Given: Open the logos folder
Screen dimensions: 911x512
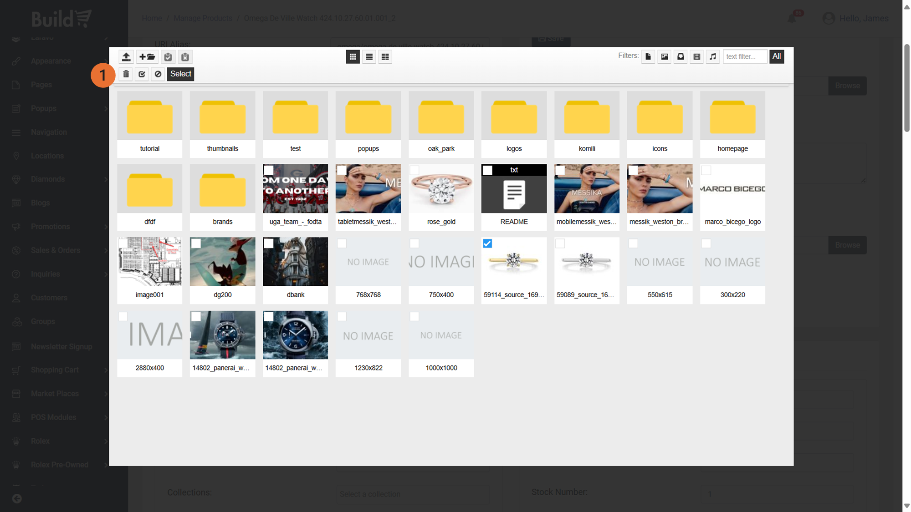Looking at the screenshot, I should pyautogui.click(x=514, y=117).
